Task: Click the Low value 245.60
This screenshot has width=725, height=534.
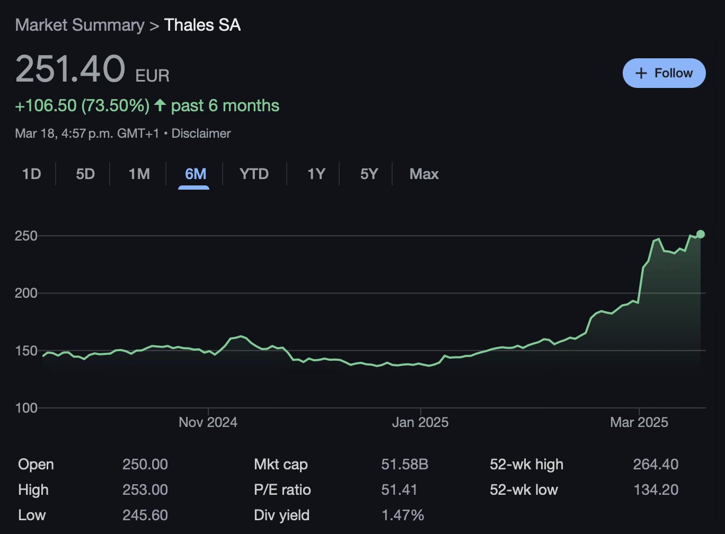Action: coord(145,515)
